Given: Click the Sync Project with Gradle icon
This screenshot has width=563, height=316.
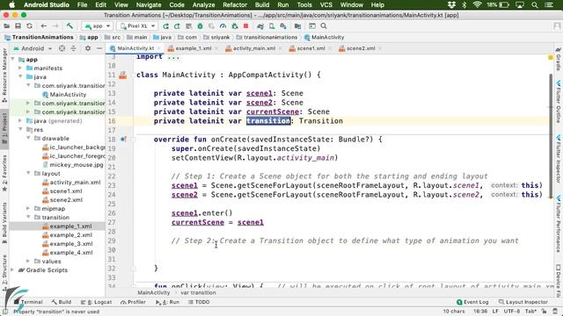Looking at the screenshot, I should [260, 26].
